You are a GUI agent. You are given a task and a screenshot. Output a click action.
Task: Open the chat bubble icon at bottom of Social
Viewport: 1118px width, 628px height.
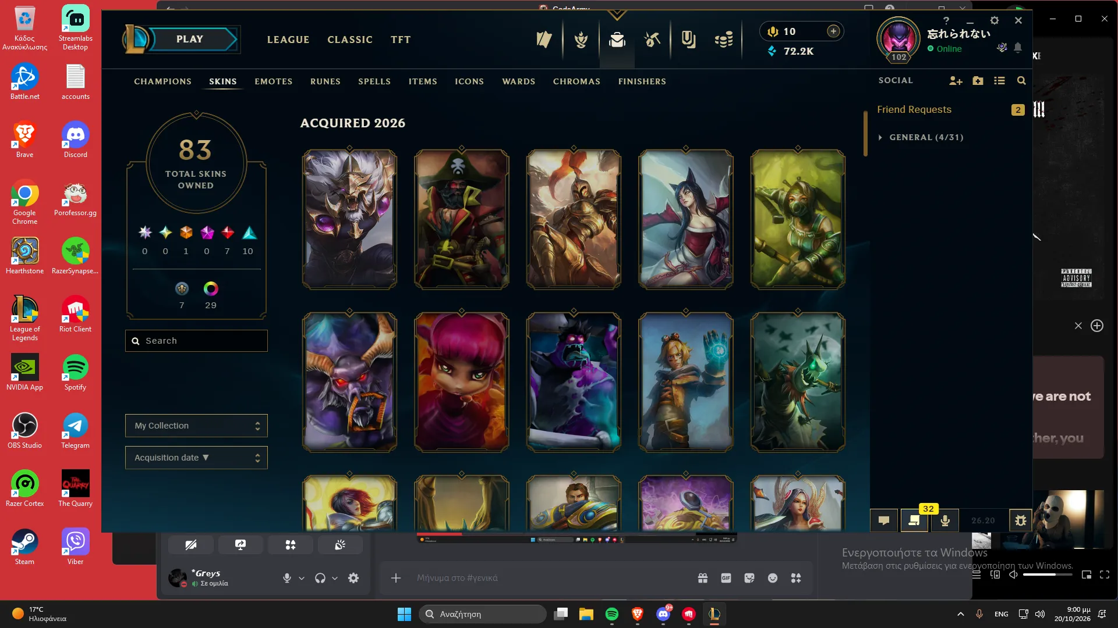pyautogui.click(x=884, y=520)
